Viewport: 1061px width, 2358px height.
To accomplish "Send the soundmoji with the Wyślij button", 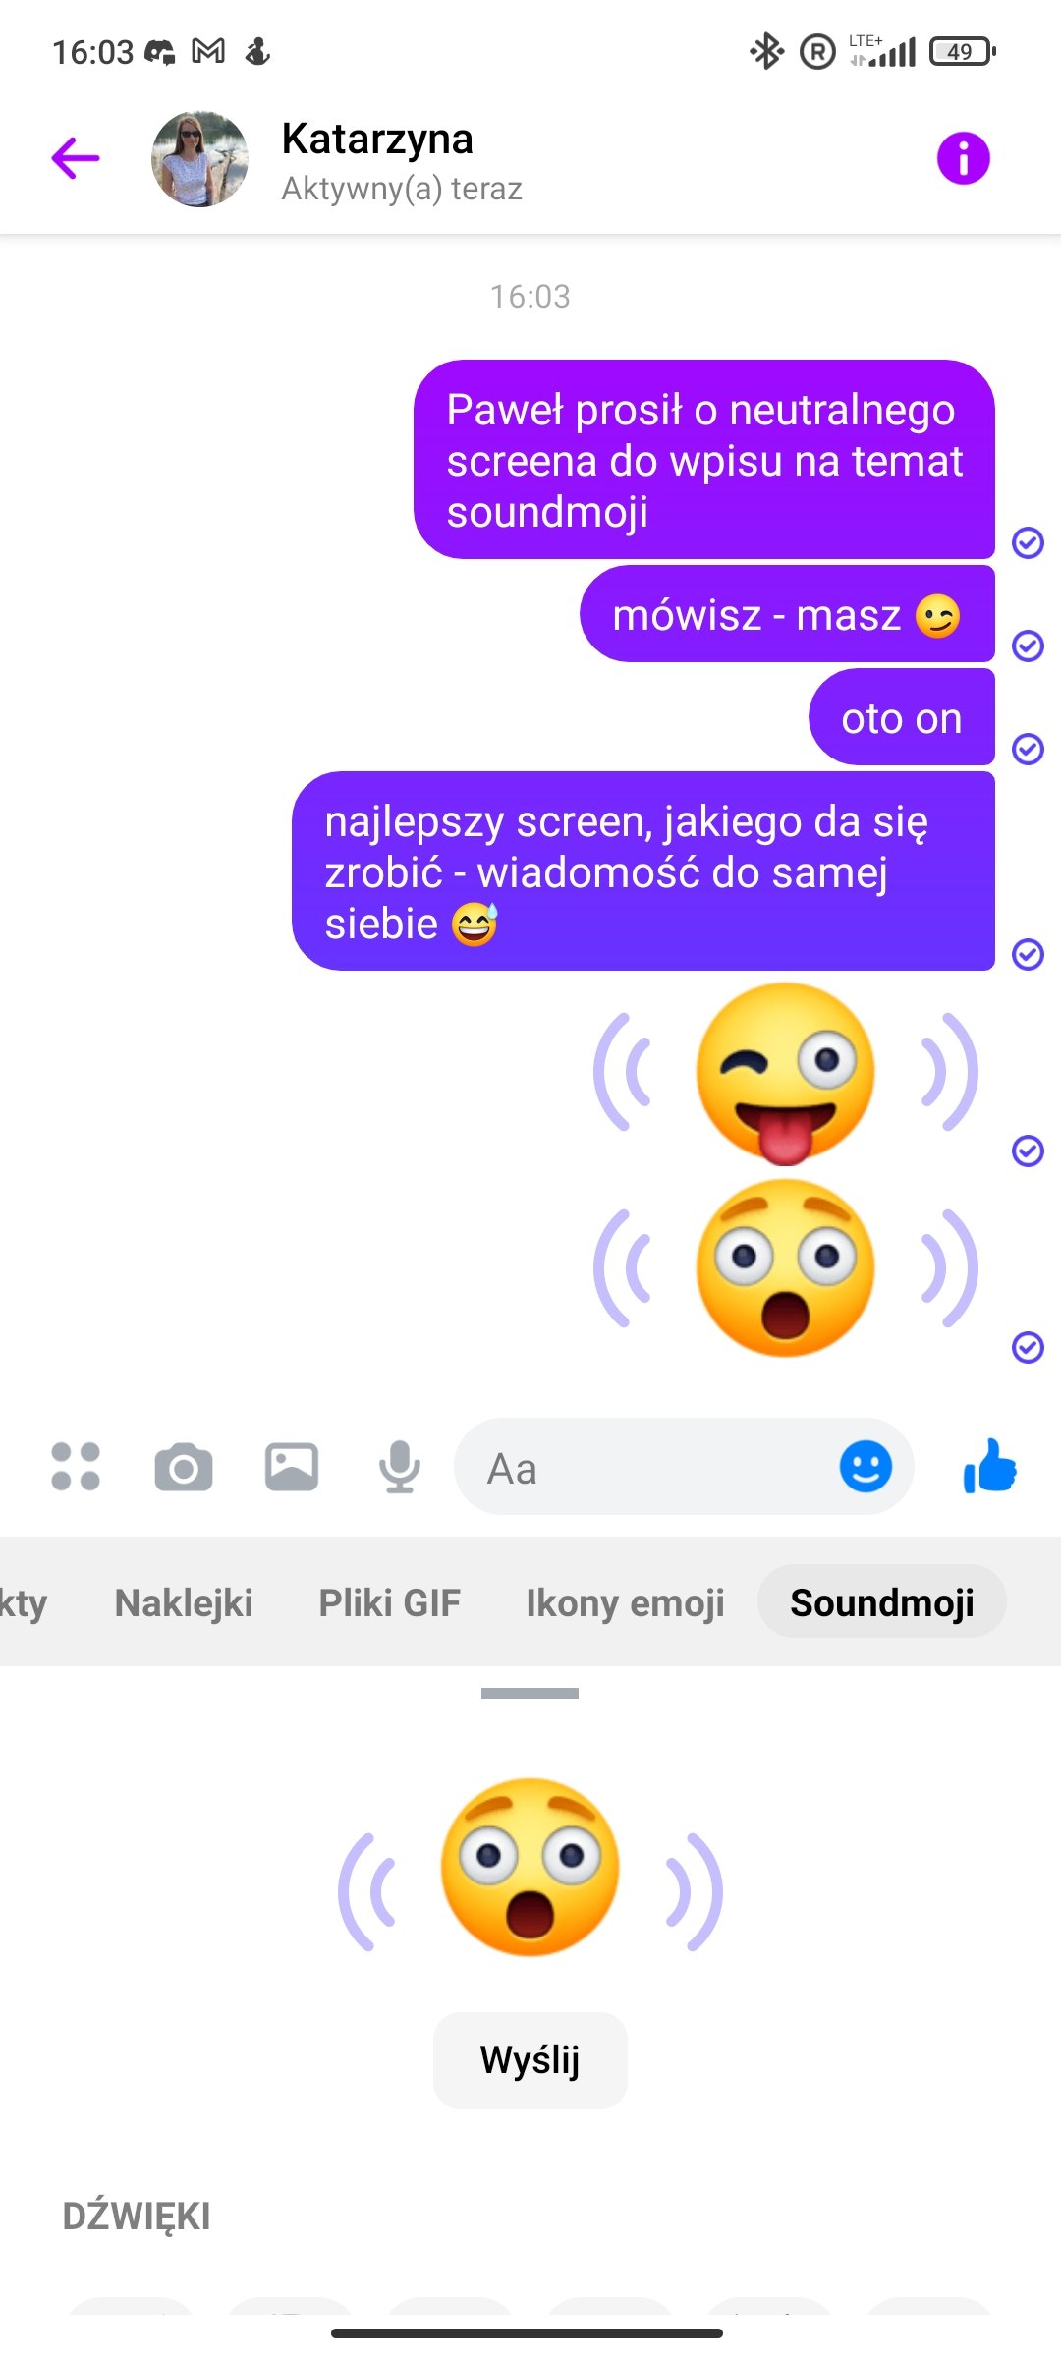I will tap(530, 2060).
